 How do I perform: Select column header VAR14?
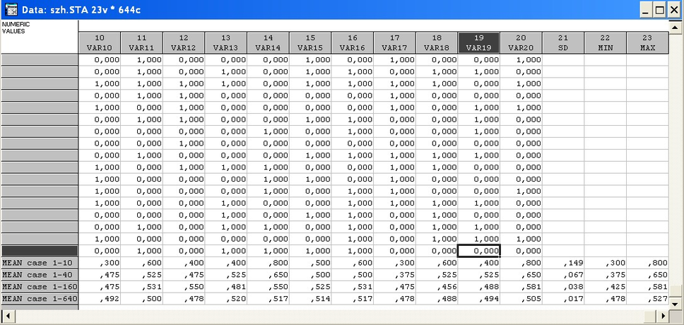point(269,43)
